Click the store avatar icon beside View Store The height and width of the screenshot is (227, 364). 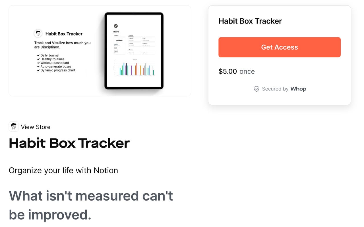[13, 126]
